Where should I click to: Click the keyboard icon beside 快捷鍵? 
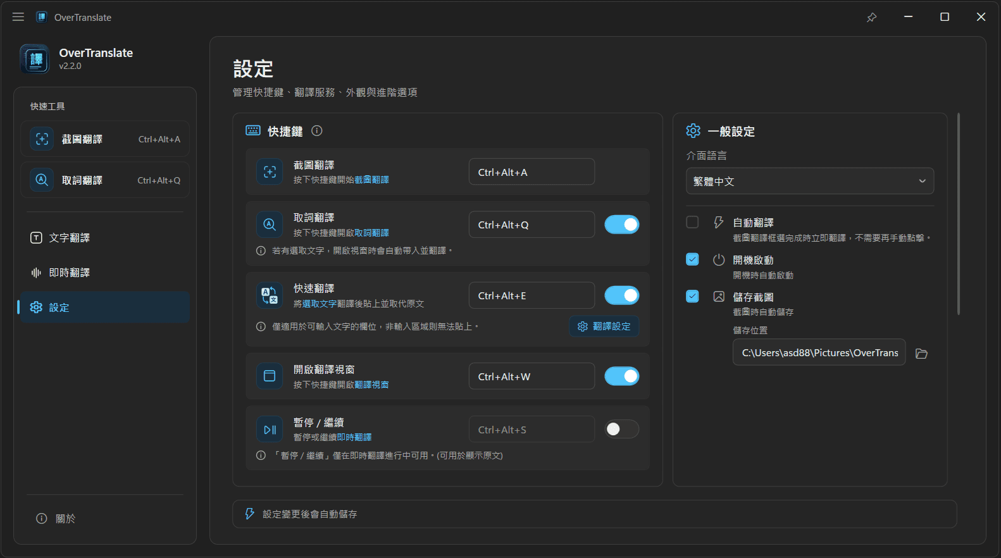253,130
